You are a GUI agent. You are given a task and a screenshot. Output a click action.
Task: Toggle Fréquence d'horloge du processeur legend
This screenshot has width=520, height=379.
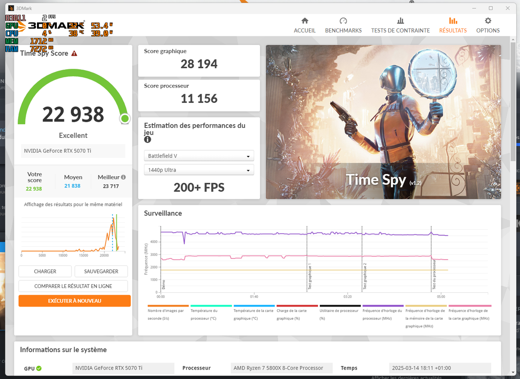pyautogui.click(x=383, y=314)
